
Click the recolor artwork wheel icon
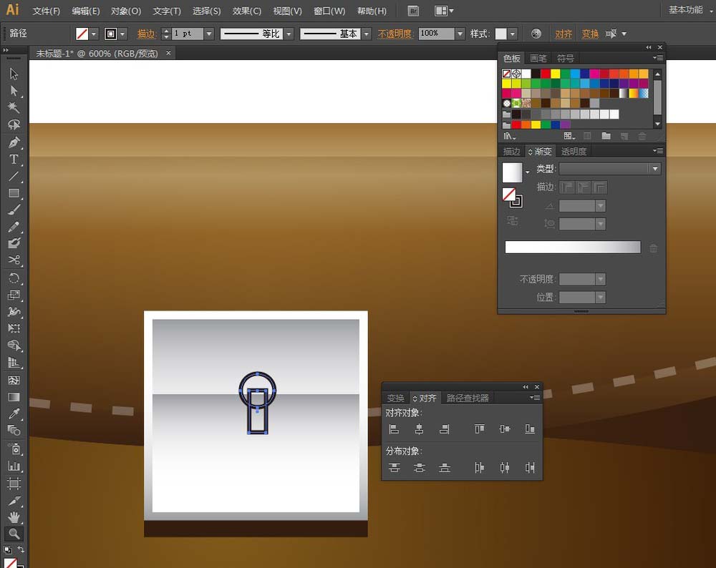pos(536,34)
